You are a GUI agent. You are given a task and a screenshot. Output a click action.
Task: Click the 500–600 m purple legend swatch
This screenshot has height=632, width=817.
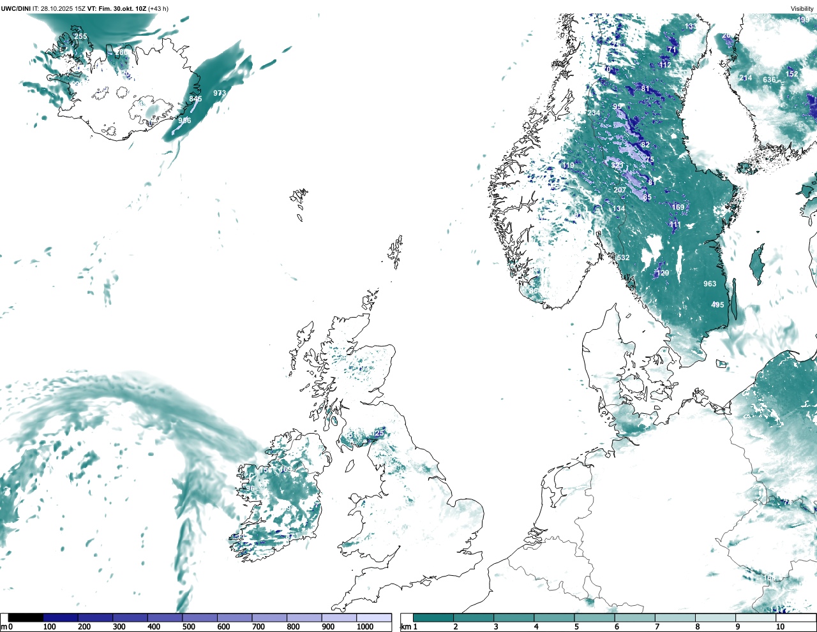pos(200,617)
